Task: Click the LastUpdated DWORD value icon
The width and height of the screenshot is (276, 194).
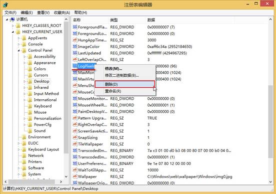Action: point(75,53)
